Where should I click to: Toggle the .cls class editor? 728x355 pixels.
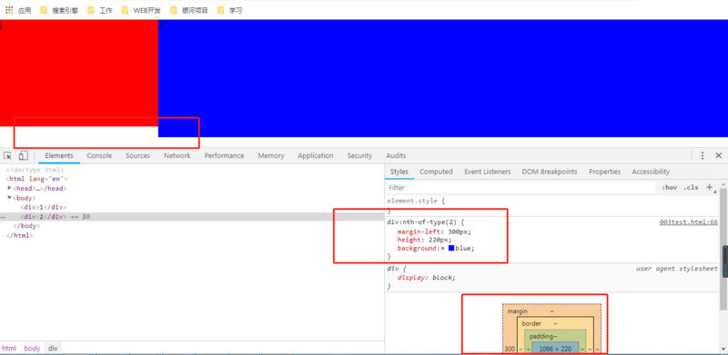coord(691,188)
